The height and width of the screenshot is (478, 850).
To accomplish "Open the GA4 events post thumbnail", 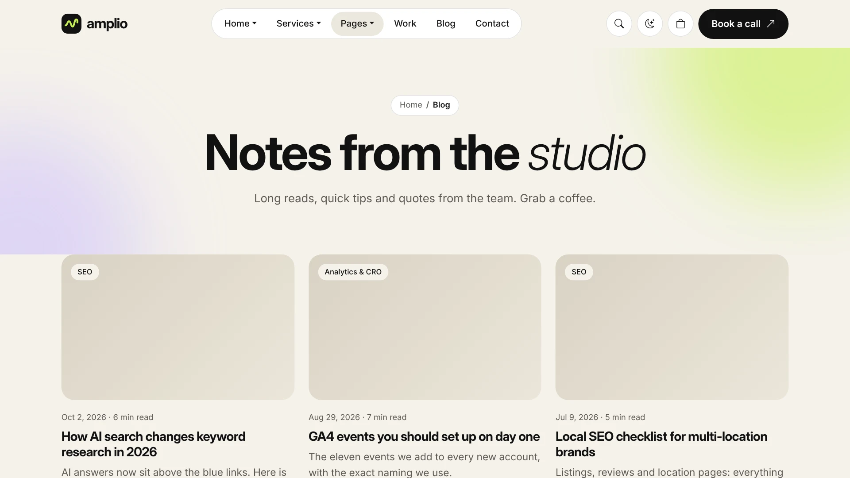I will 425,327.
